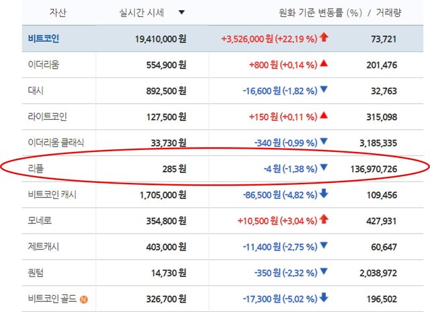
Task: Click the price 33,730 원
Action: [x=169, y=143]
